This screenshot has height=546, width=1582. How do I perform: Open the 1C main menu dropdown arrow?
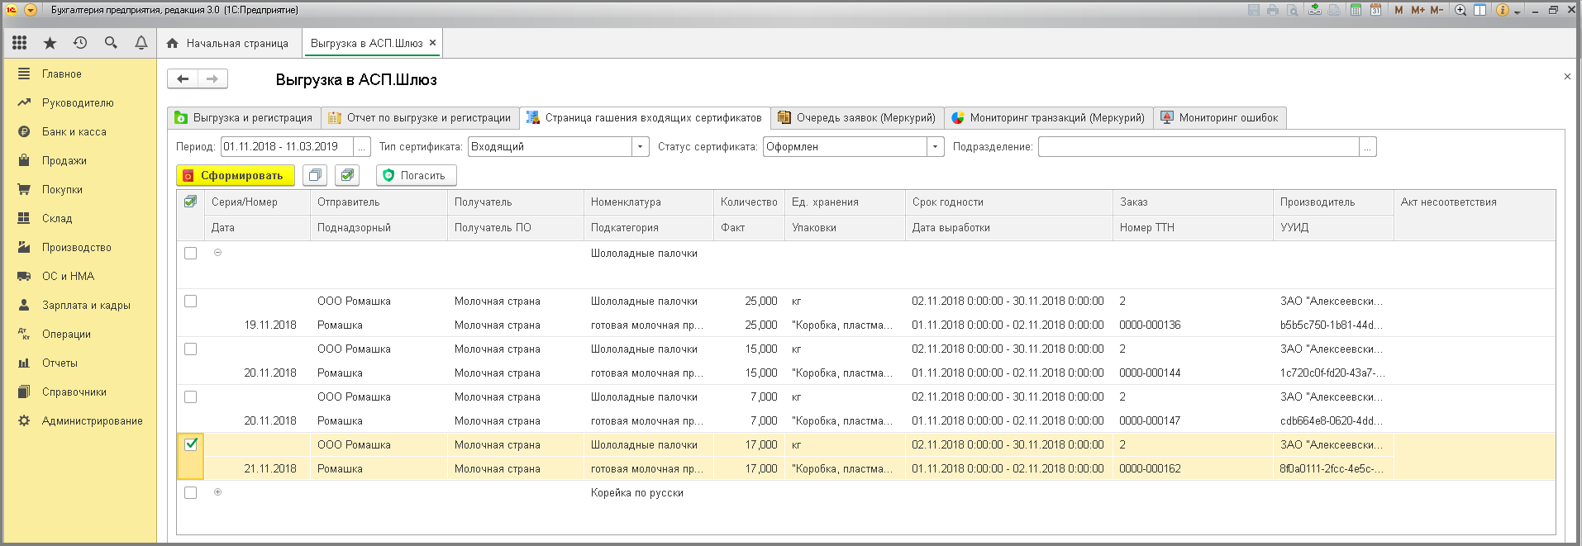(31, 10)
